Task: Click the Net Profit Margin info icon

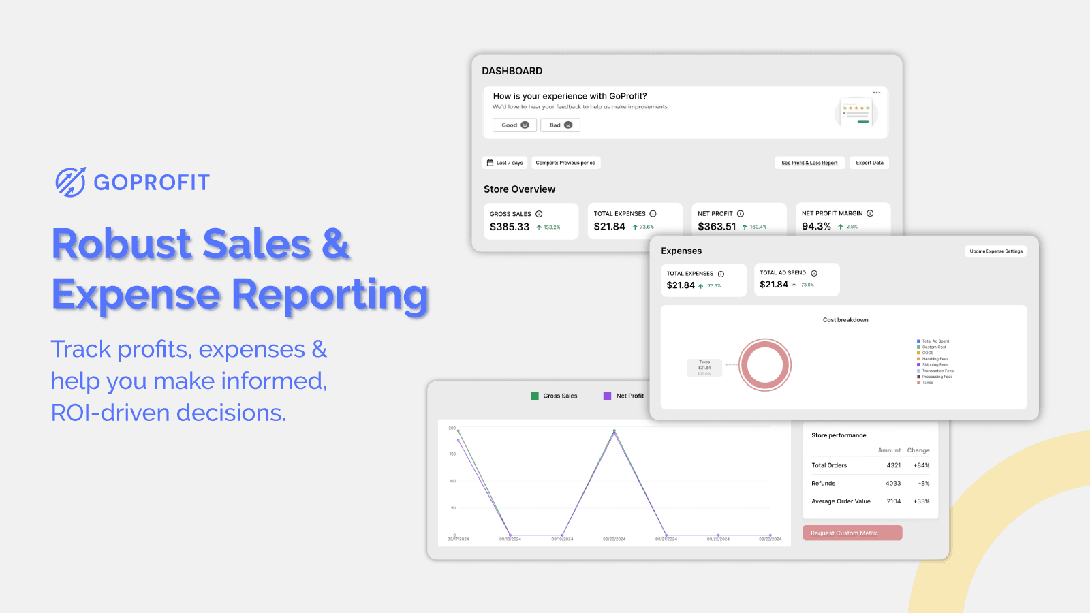Action: point(869,213)
